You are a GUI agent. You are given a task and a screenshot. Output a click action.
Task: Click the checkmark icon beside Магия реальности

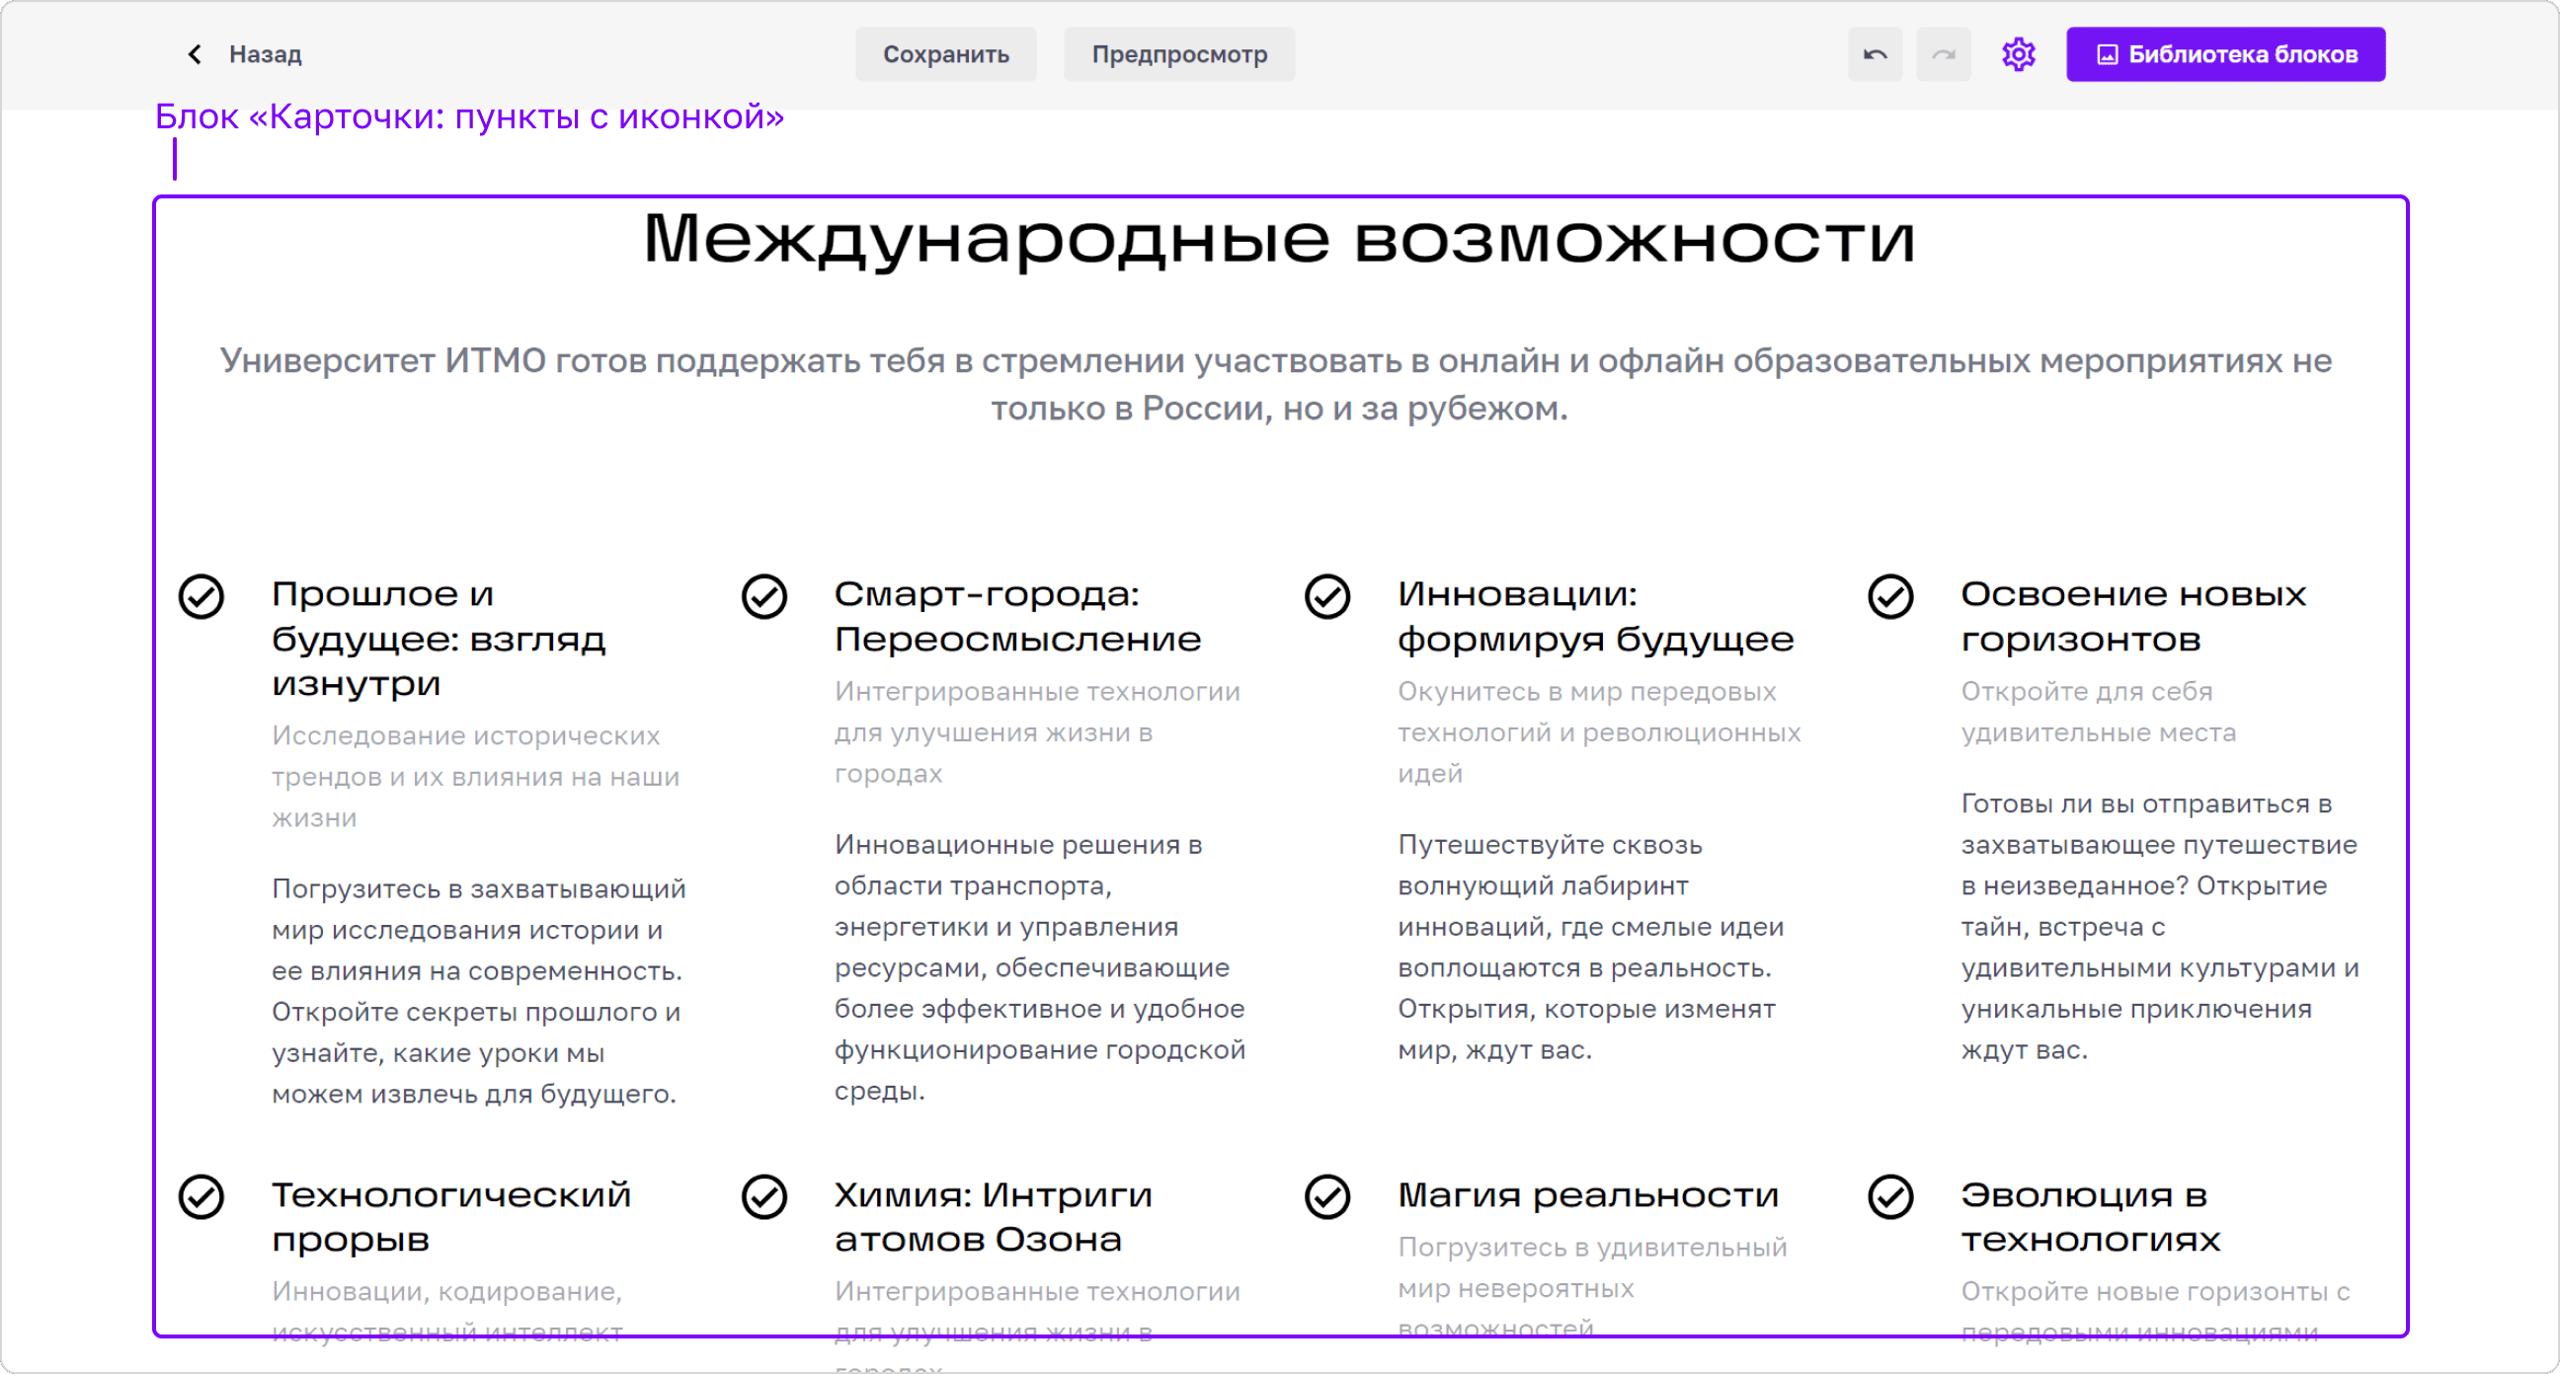1327,1196
